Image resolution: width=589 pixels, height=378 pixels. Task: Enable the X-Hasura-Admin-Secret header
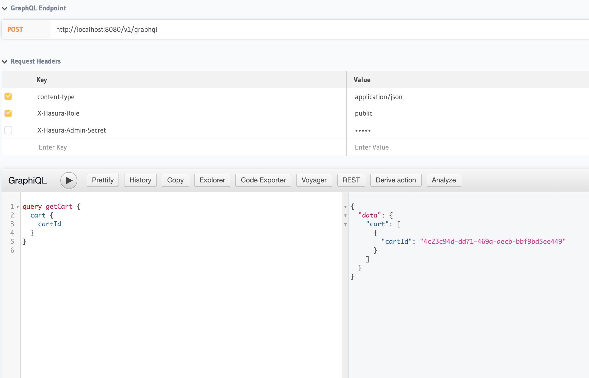click(8, 130)
